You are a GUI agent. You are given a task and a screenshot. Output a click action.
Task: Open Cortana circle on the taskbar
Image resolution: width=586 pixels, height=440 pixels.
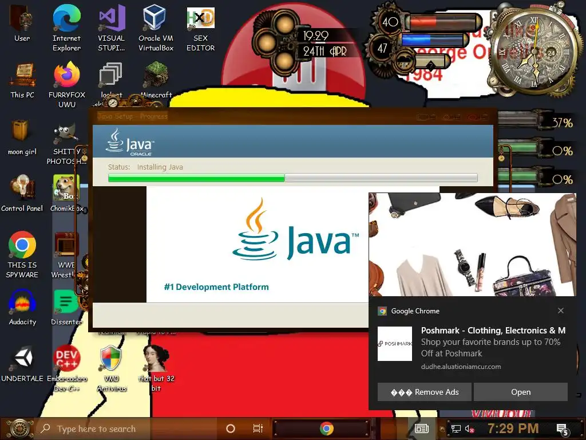[231, 429]
